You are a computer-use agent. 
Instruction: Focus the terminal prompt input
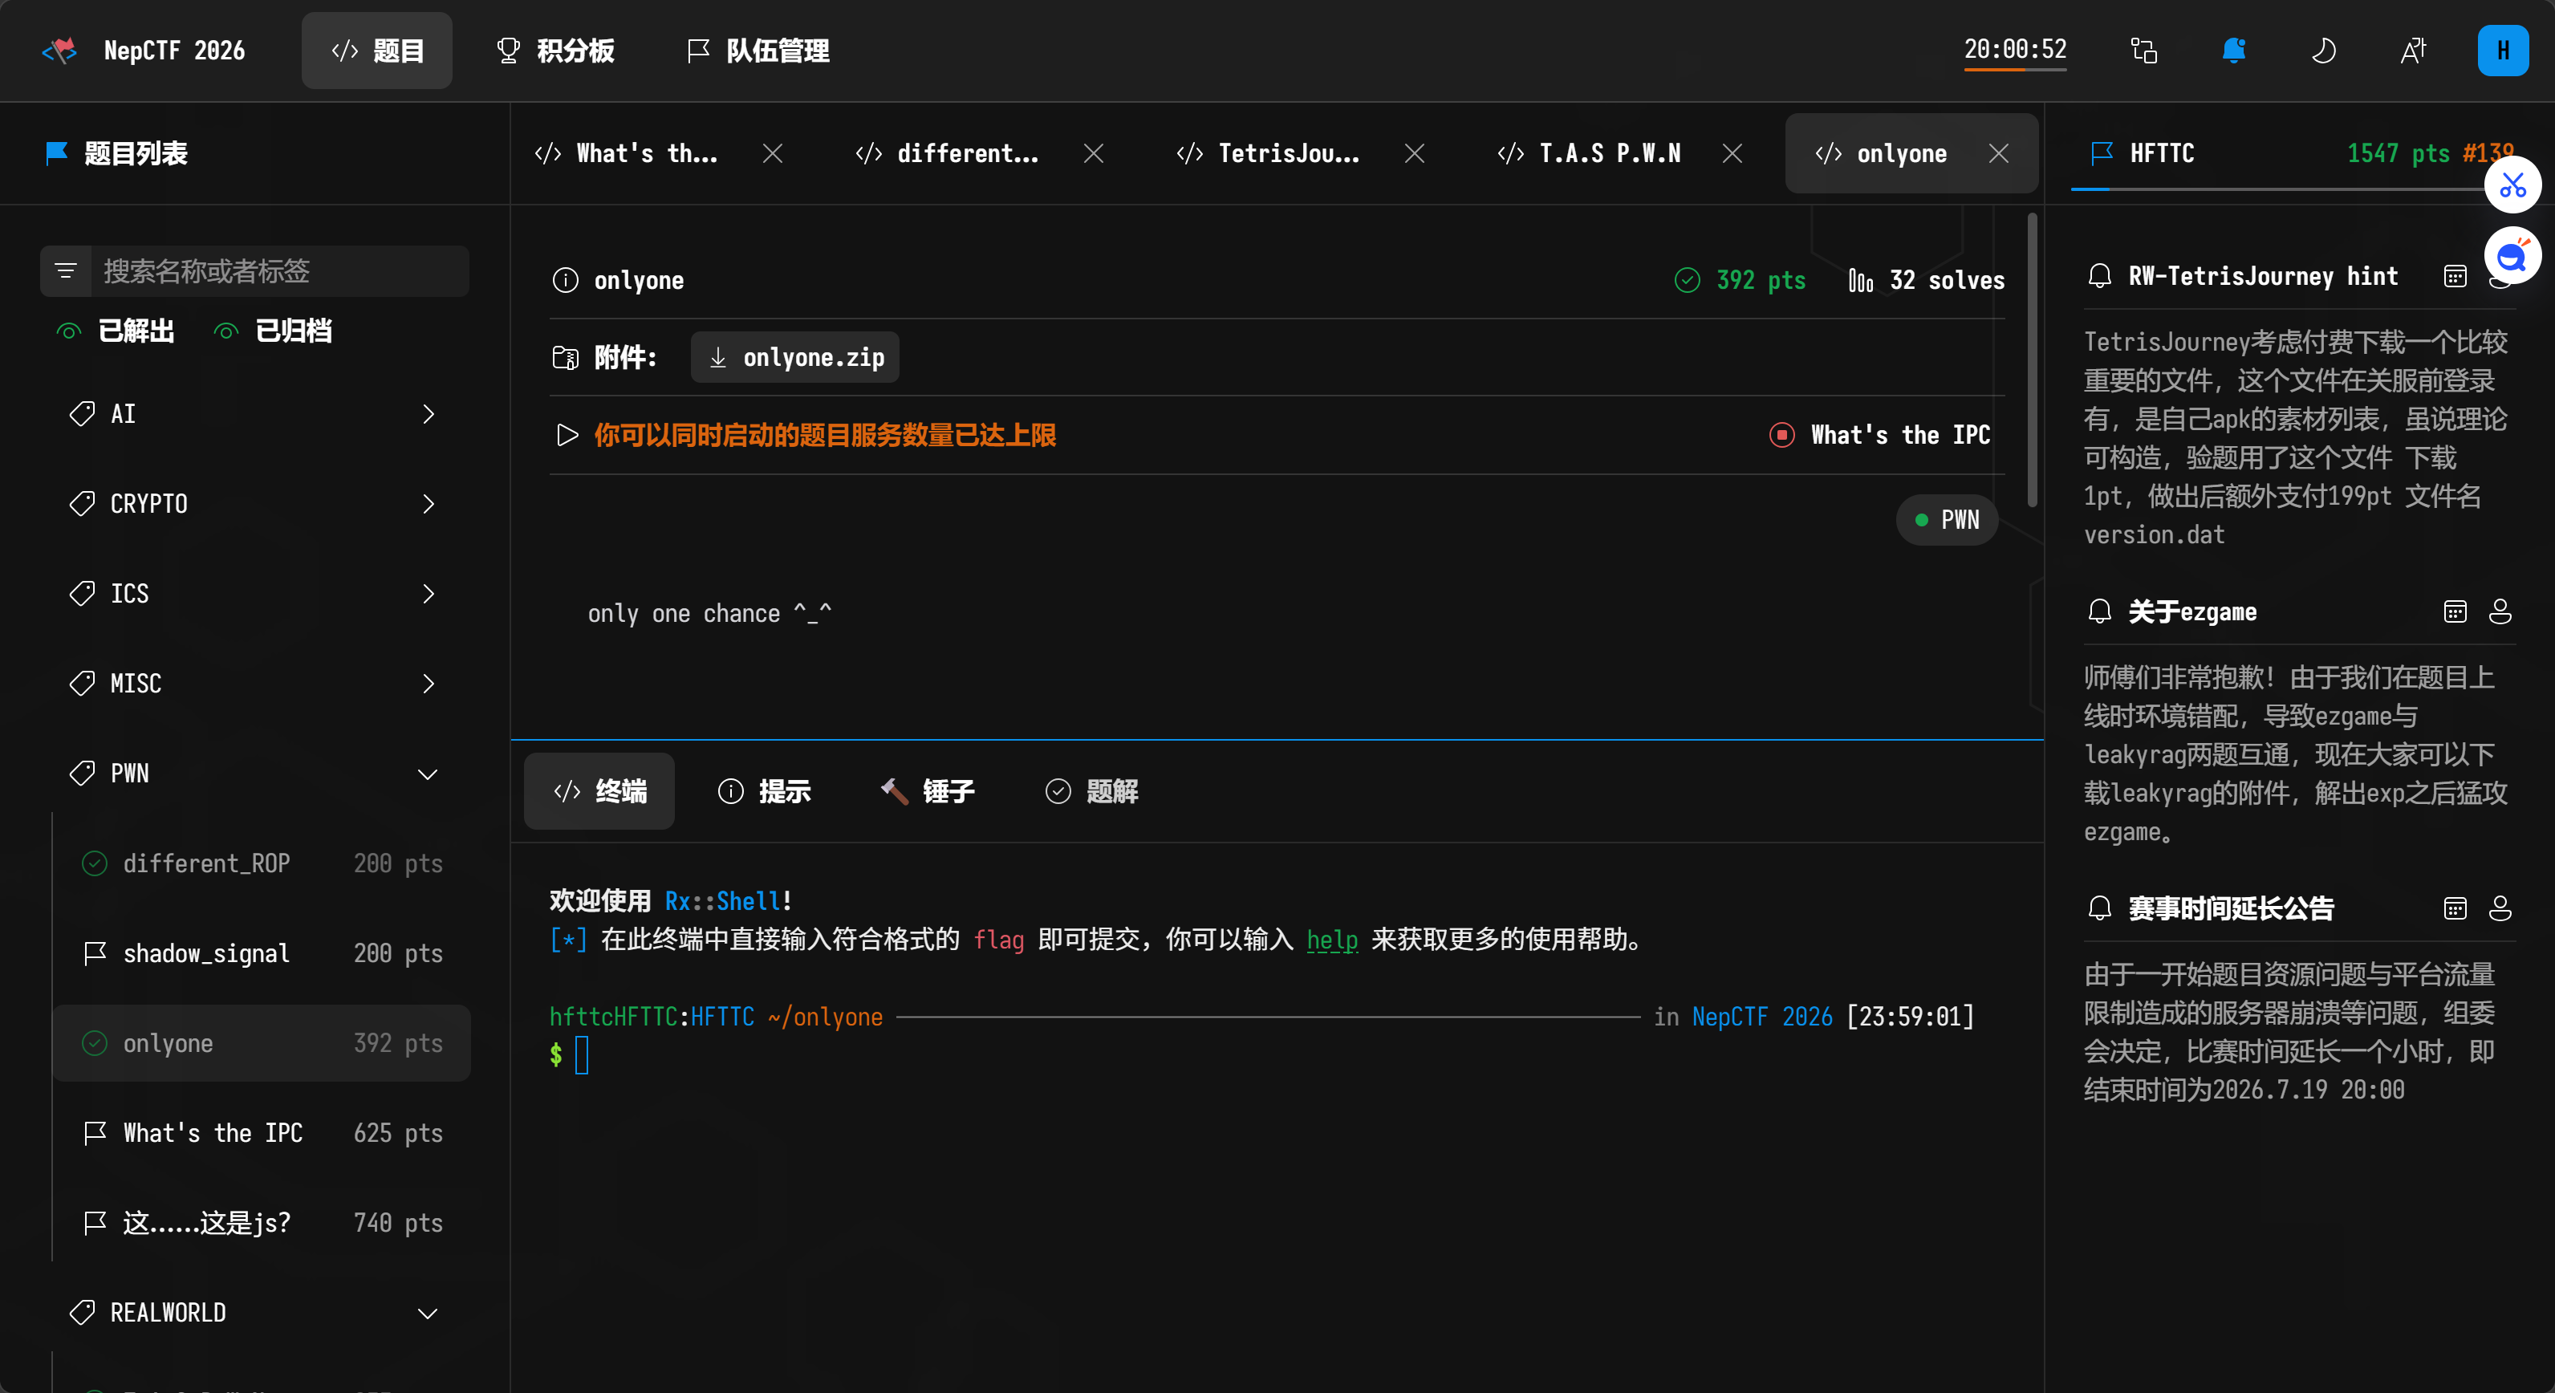pos(581,1055)
